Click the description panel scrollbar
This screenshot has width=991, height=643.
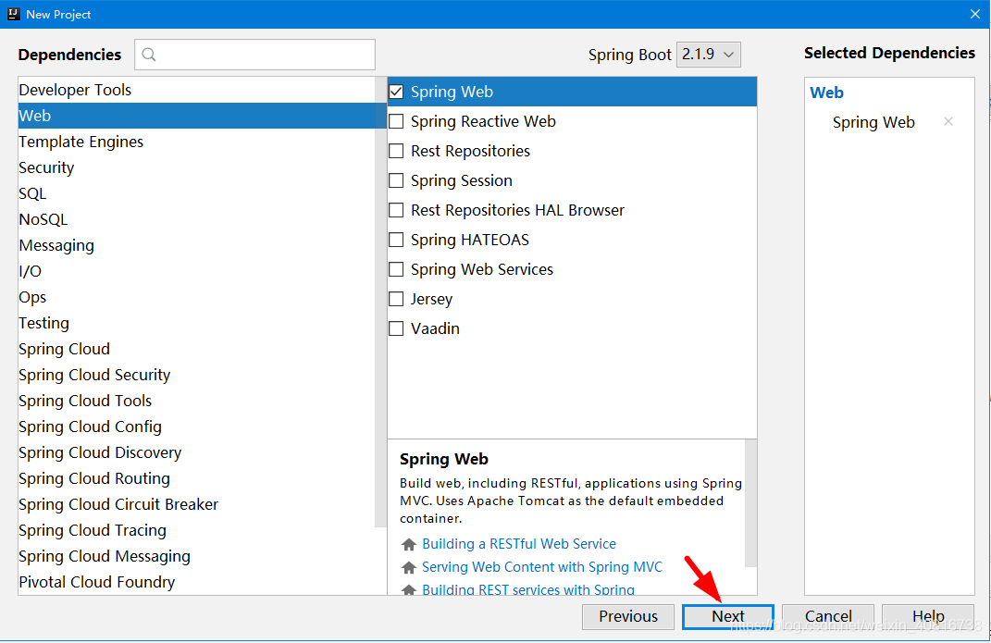[750, 503]
